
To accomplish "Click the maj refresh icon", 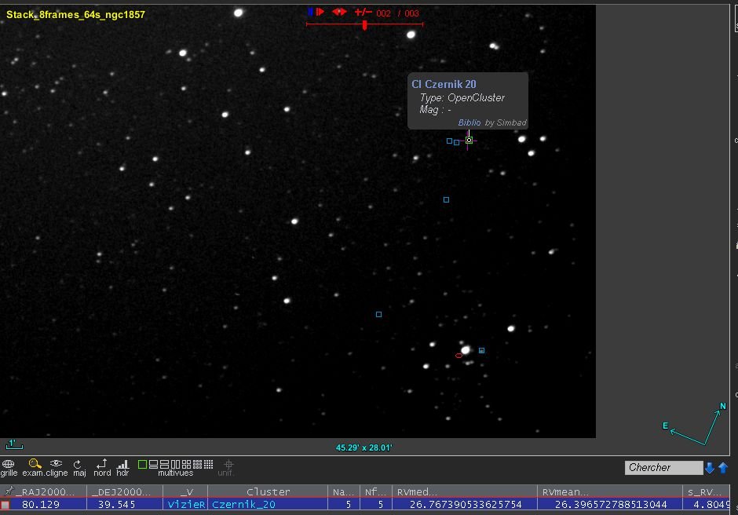I will point(79,464).
